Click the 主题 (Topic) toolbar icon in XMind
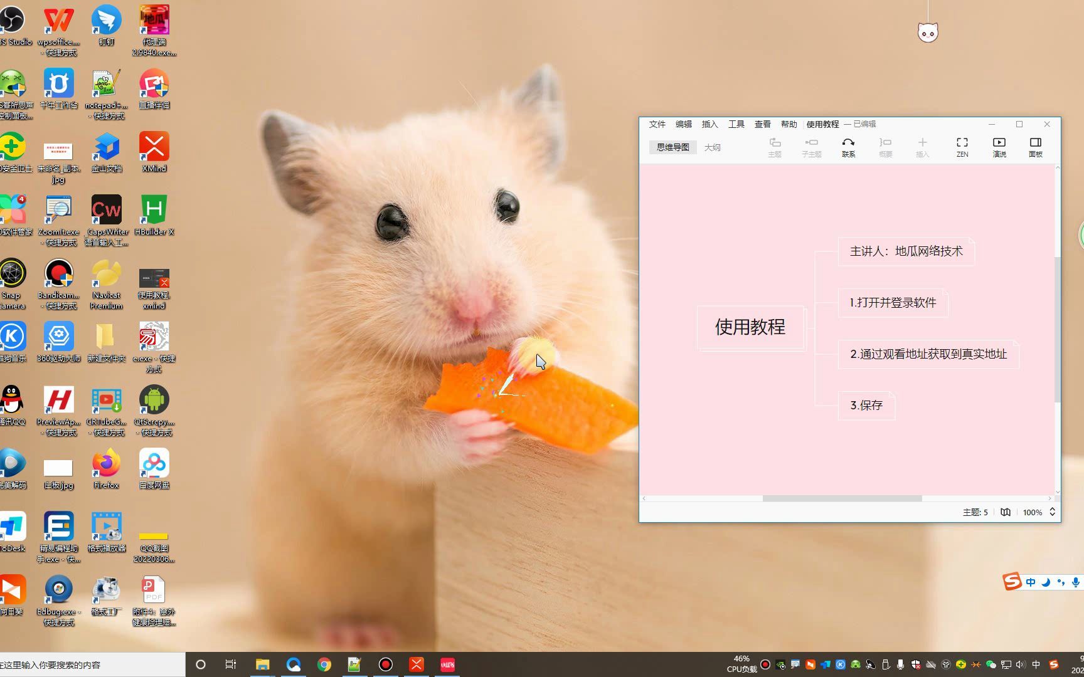 point(775,147)
